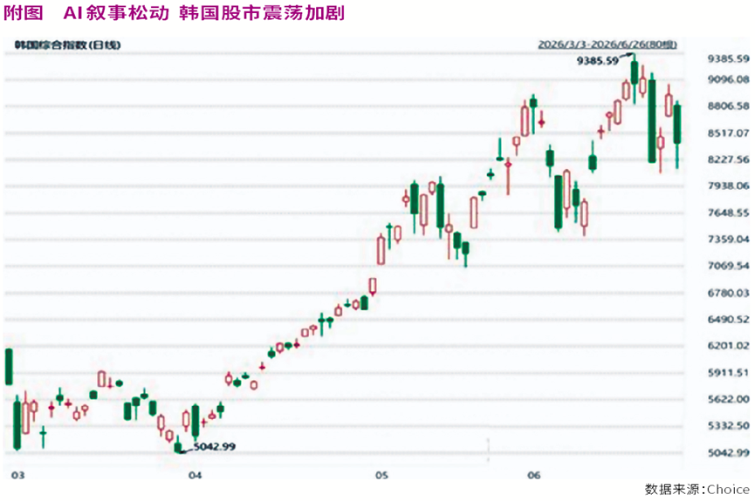Open the 2026/3/3-2026/6/26 date range link
The height and width of the screenshot is (501, 755).
click(x=607, y=44)
